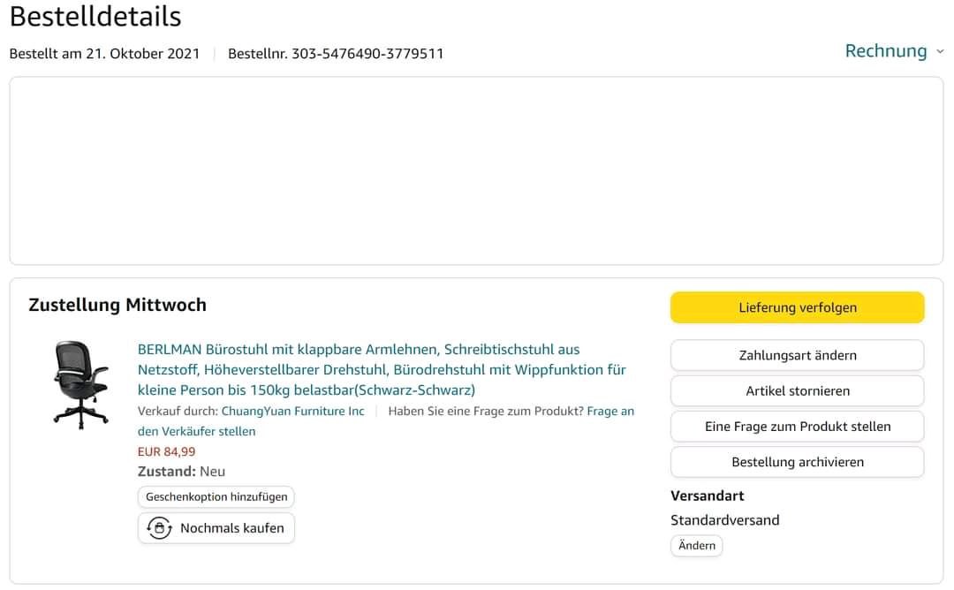Click the EUR 84,99 price text

click(166, 451)
